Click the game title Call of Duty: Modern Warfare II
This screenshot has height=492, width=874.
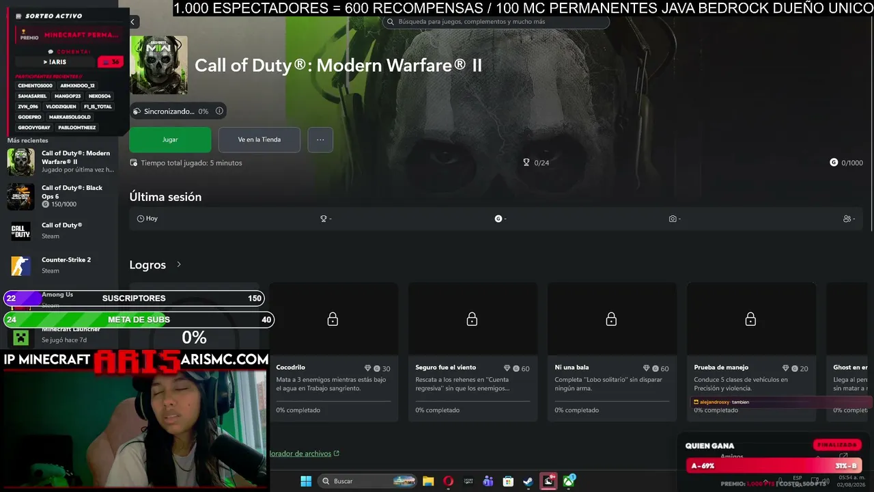click(x=339, y=65)
